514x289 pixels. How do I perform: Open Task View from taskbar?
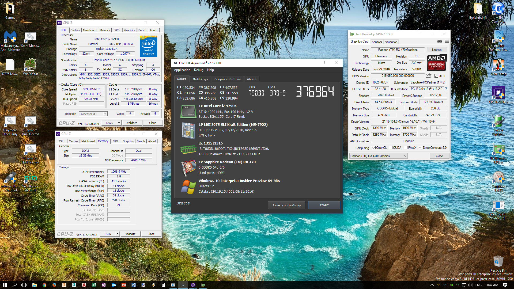[24, 285]
